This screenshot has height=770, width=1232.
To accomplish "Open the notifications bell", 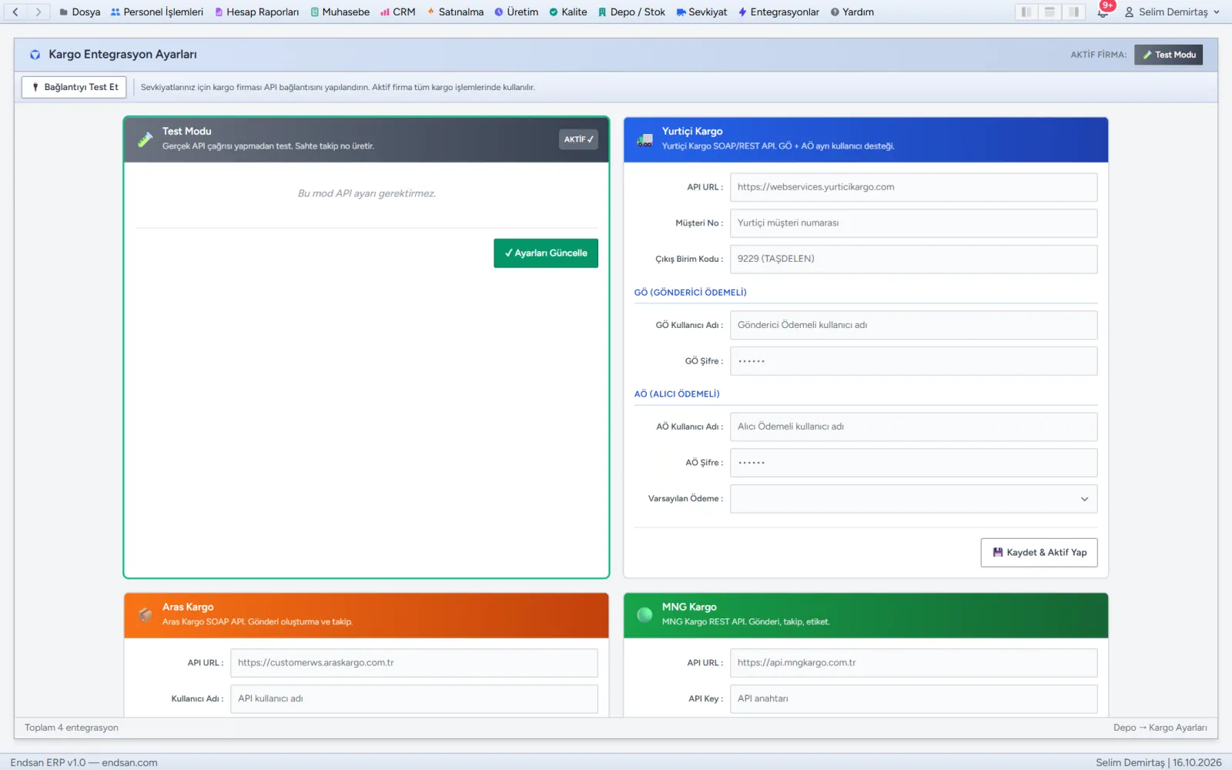I will (1103, 12).
